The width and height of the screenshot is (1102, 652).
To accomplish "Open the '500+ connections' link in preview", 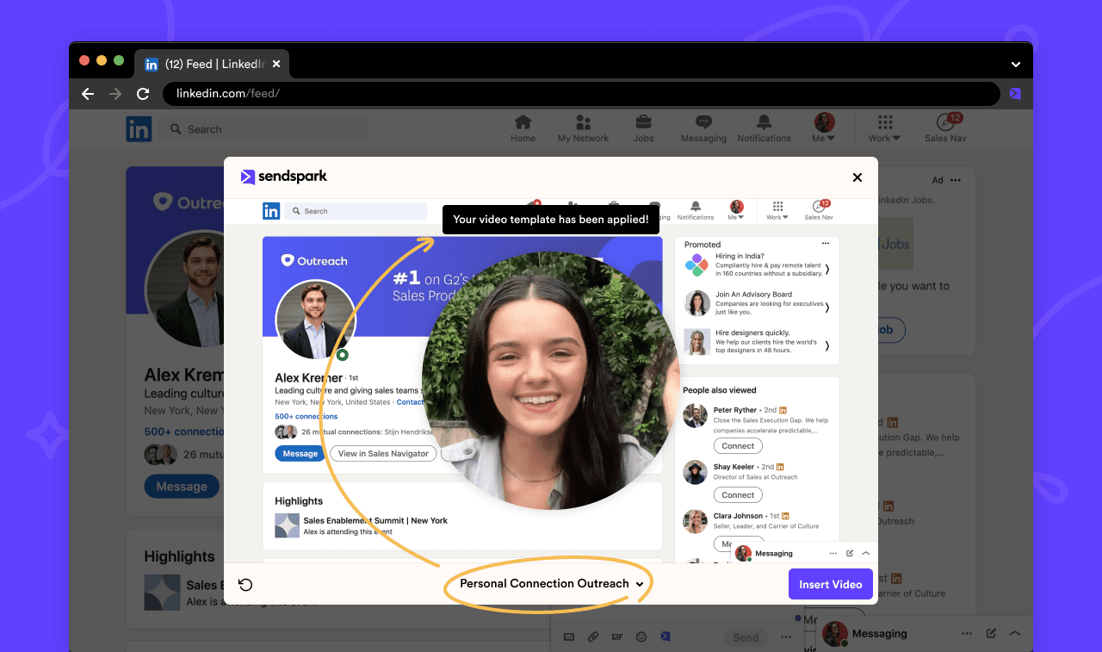I will [x=306, y=417].
